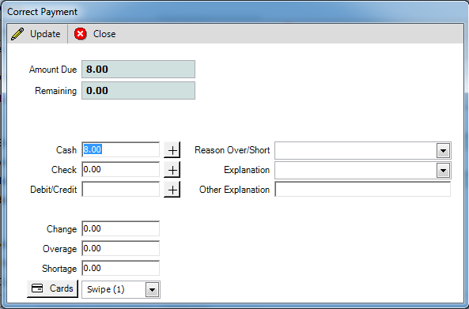This screenshot has width=469, height=309.
Task: Click into the Other Explanation field
Action: tap(362, 189)
